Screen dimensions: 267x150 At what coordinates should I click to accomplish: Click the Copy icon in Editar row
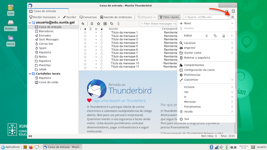(215, 36)
